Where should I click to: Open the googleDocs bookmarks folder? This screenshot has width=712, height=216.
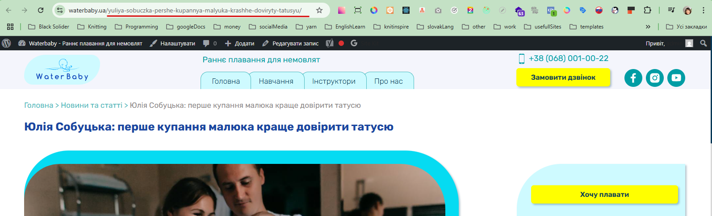click(186, 27)
